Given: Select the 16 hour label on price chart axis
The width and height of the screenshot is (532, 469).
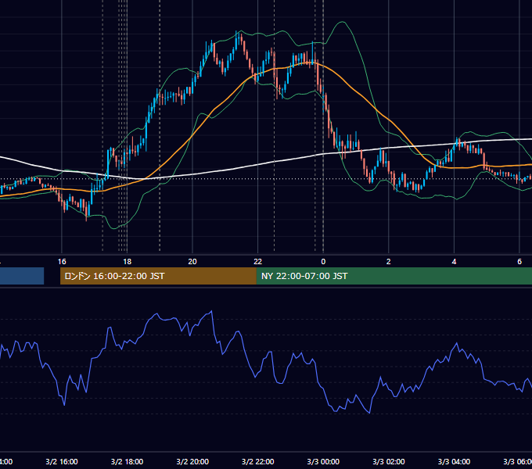Looking at the screenshot, I should (x=62, y=262).
